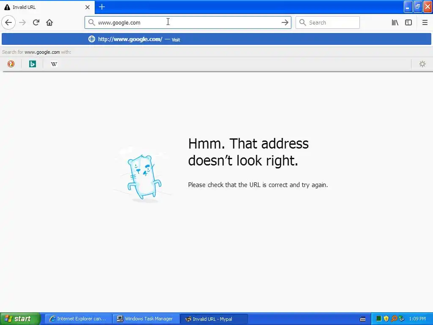The width and height of the screenshot is (433, 325).
Task: Reload the current page
Action: point(36,23)
